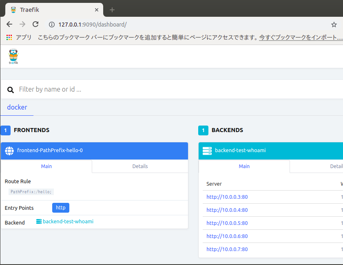Click the backend-test-whoami card title
Screen dimensions: 343x265
tap(240, 150)
